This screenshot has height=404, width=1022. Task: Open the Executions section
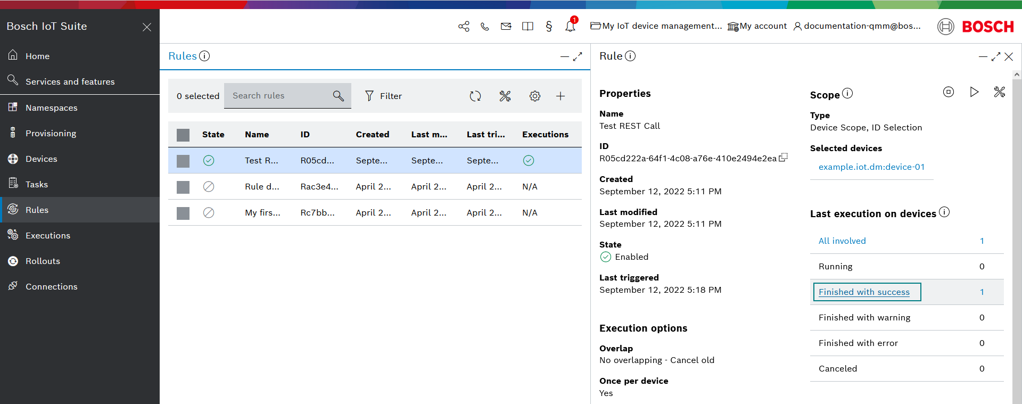80,235
